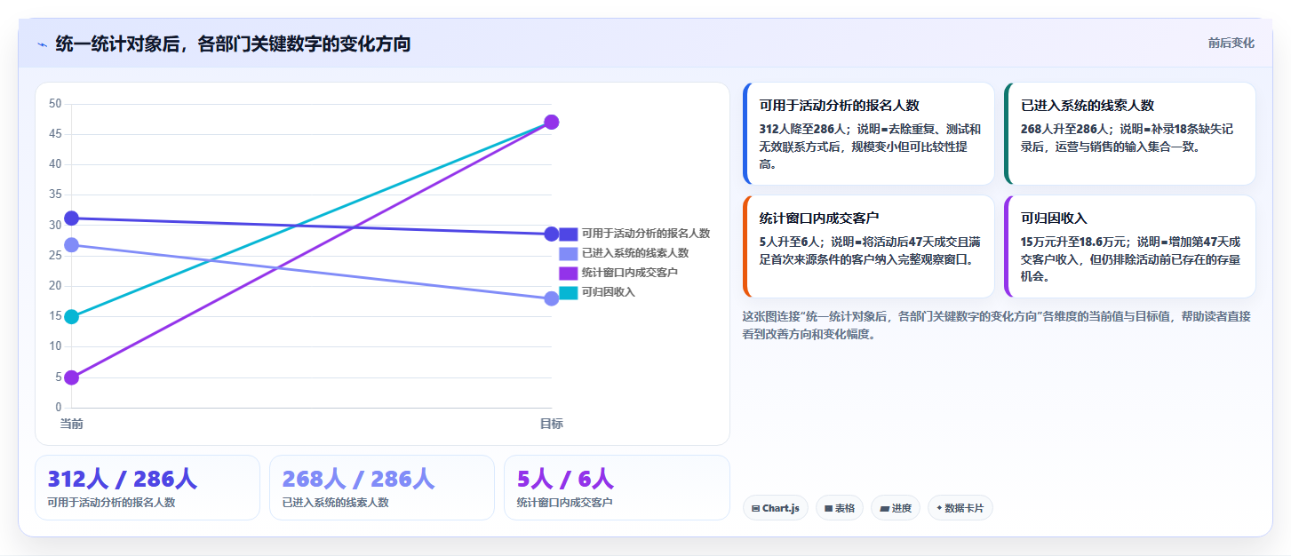The width and height of the screenshot is (1291, 556).
Task: Click the light-blue data point at 目标 near 18
Action: (x=551, y=298)
